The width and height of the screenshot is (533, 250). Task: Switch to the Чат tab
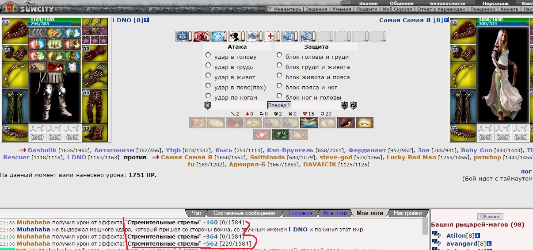click(x=196, y=213)
